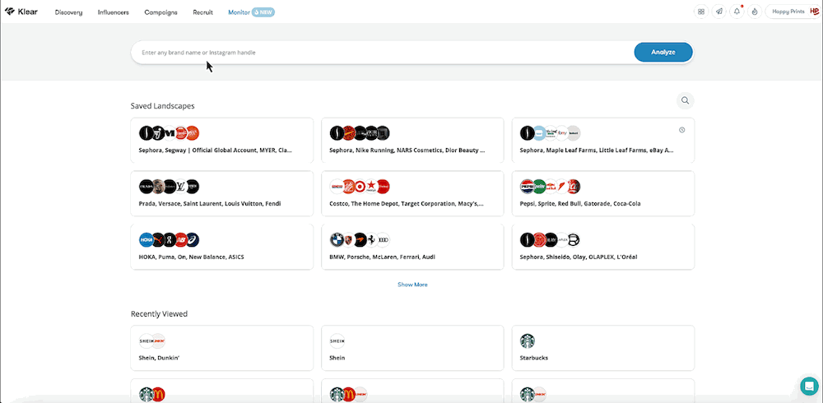Click the clock icon on Maple Leaf Farms card
This screenshot has height=403, width=823.
tap(681, 130)
